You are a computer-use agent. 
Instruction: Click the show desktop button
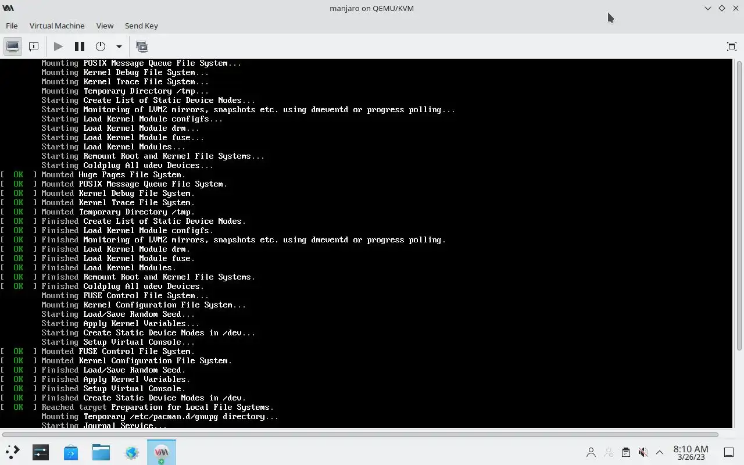pyautogui.click(x=729, y=452)
